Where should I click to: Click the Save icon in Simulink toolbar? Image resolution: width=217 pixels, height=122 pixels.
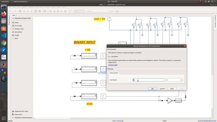pyautogui.click(x=20, y=11)
